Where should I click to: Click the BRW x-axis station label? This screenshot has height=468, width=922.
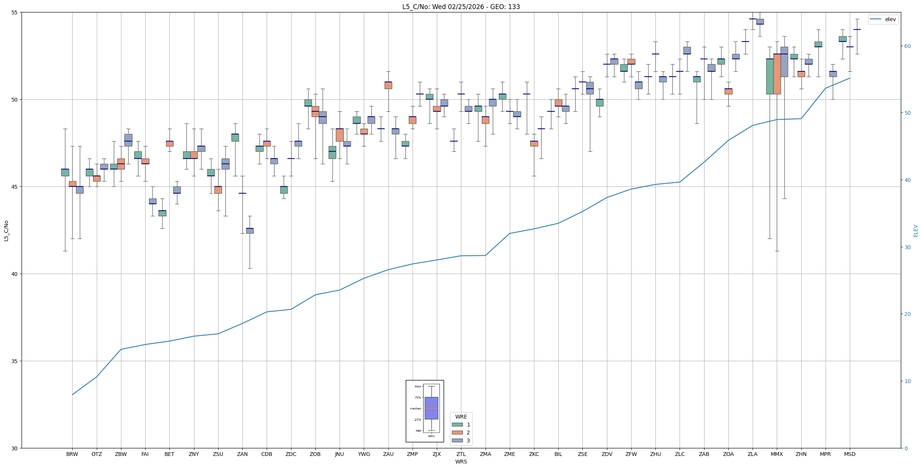click(72, 454)
